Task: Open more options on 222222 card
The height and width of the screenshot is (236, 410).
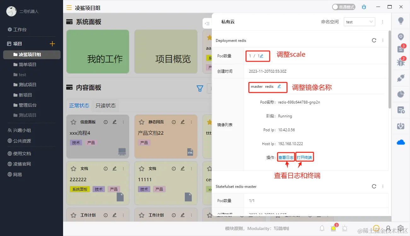Action: pyautogui.click(x=123, y=169)
